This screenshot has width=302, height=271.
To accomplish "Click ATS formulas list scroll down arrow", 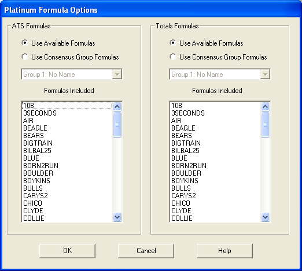I will (117, 217).
